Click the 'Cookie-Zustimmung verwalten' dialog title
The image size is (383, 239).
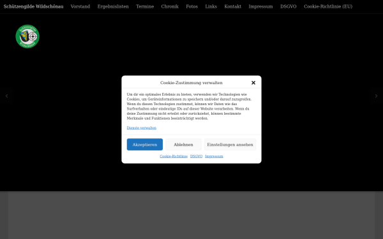(x=191, y=83)
